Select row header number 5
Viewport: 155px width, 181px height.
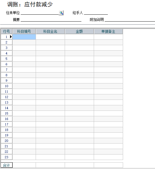coord(6,59)
